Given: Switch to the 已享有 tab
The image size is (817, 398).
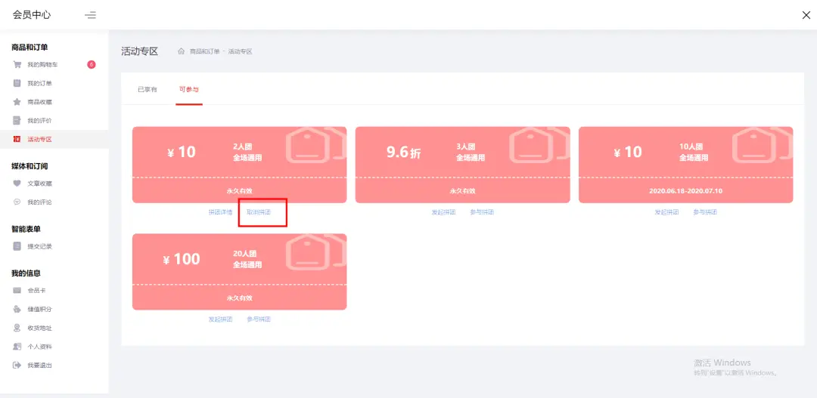Looking at the screenshot, I should [147, 89].
